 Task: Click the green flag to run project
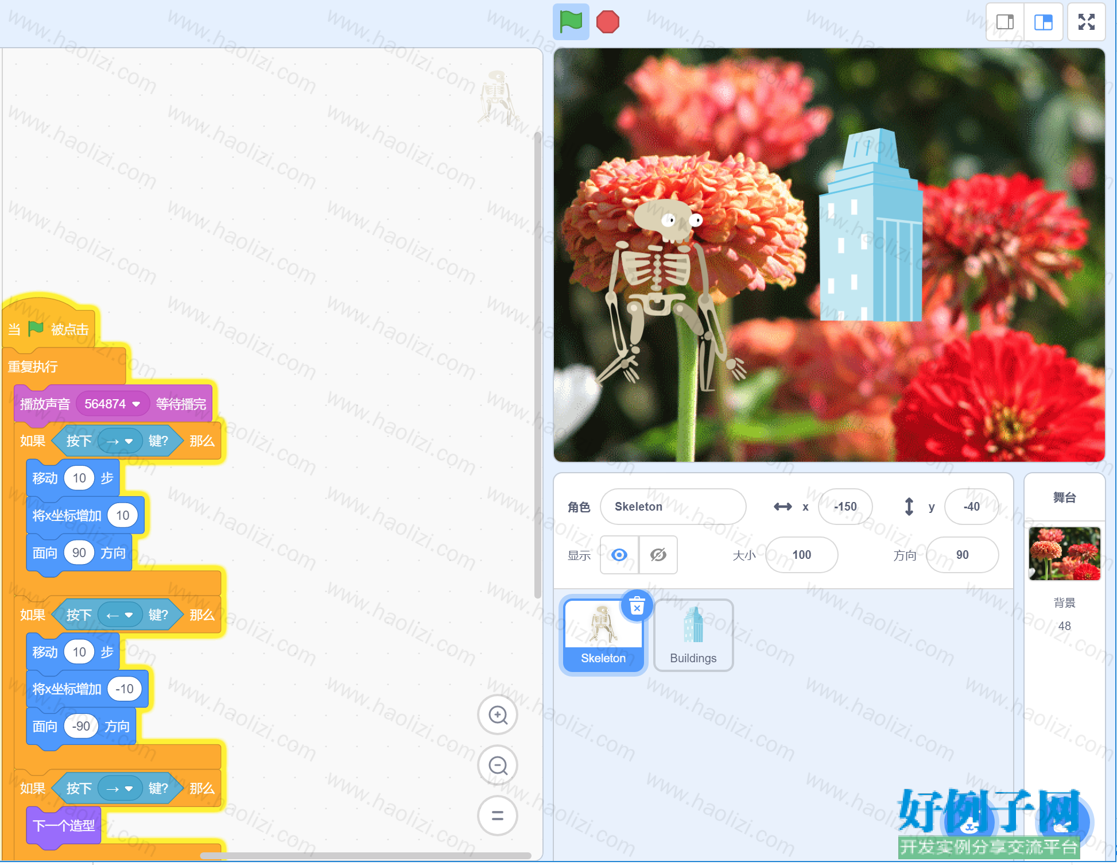(571, 22)
